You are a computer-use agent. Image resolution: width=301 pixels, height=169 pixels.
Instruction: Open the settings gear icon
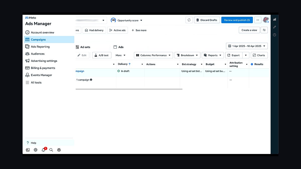[x=36, y=150]
